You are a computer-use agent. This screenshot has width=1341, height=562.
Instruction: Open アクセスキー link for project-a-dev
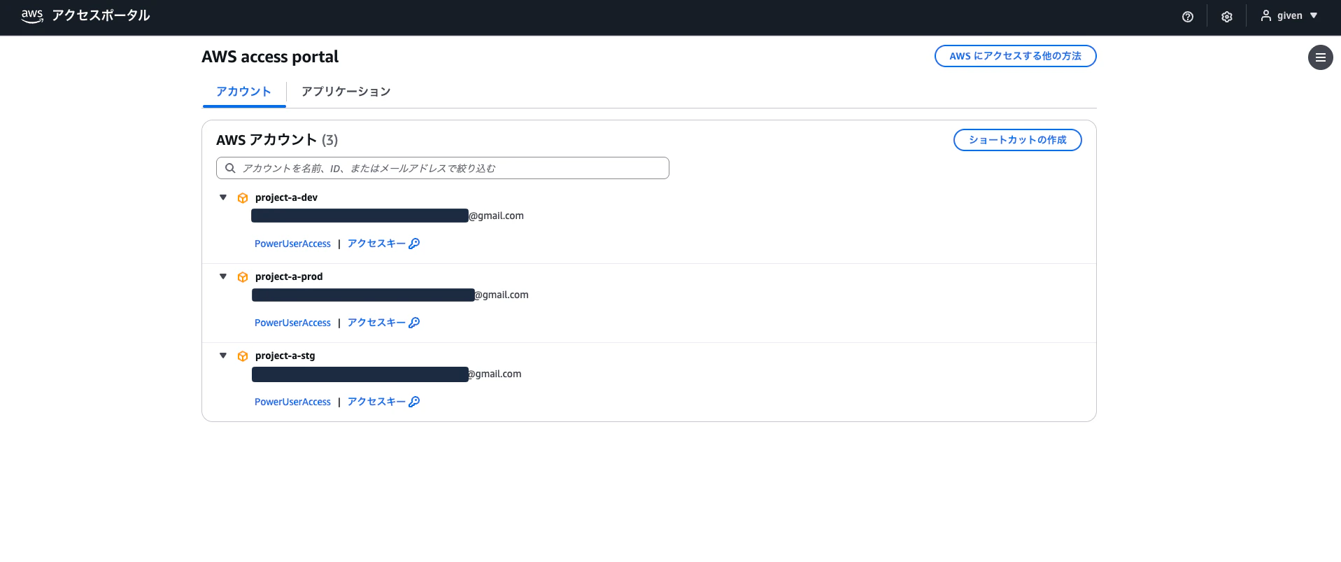383,244
